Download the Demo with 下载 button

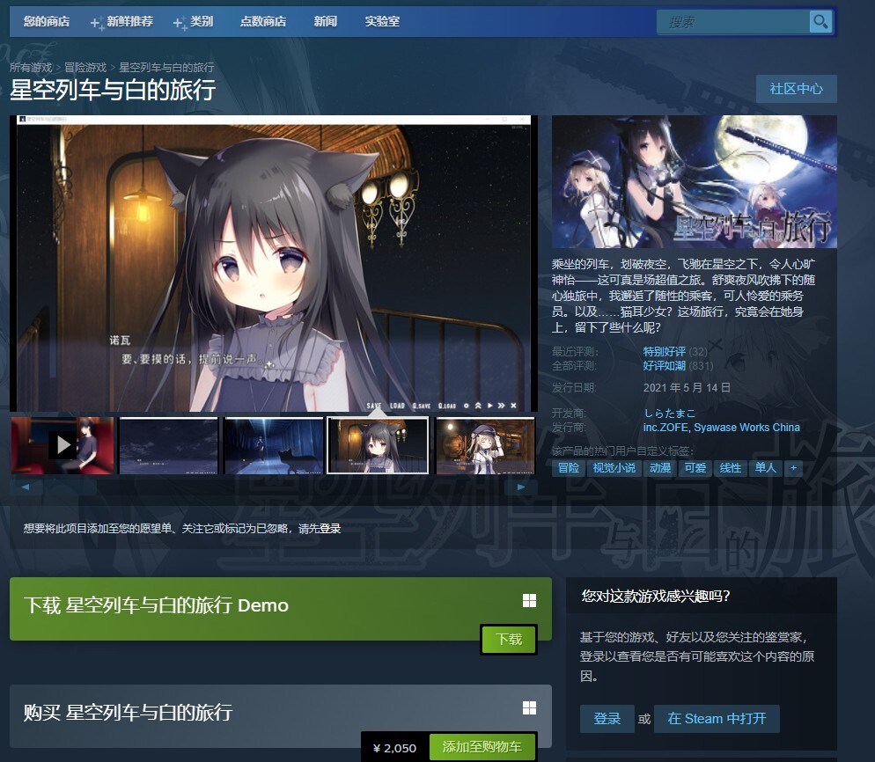(509, 640)
